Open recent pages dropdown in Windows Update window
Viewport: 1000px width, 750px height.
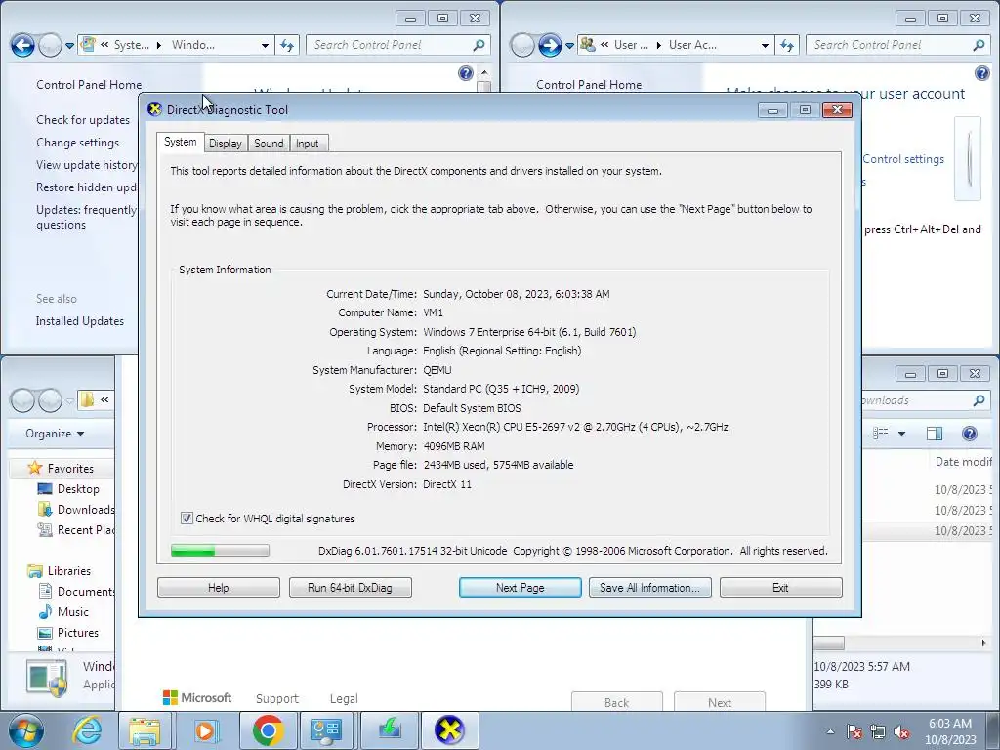(x=69, y=45)
